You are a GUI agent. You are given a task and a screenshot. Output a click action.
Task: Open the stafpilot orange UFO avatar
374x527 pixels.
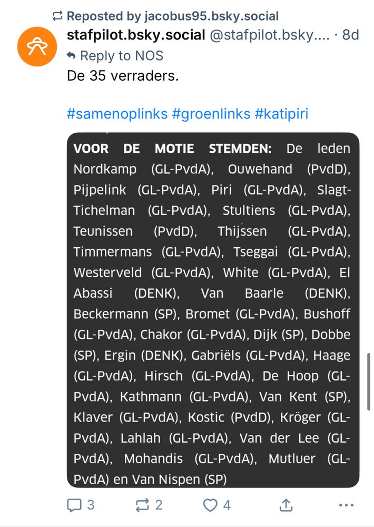(37, 46)
